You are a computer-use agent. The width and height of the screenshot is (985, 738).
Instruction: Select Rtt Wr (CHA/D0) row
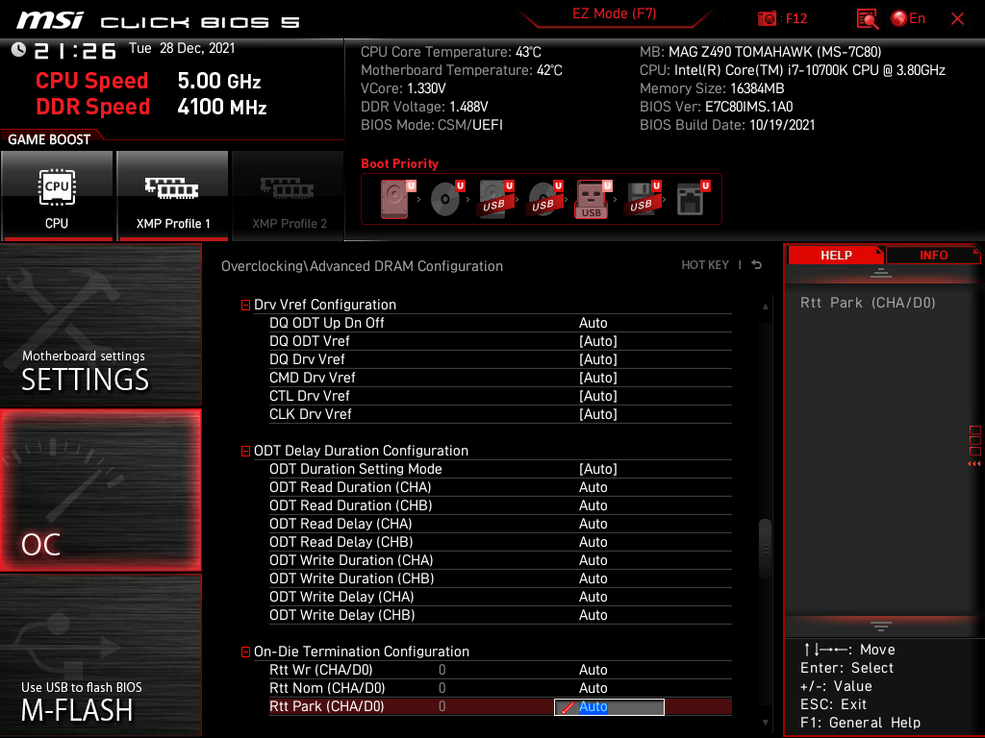[500, 670]
